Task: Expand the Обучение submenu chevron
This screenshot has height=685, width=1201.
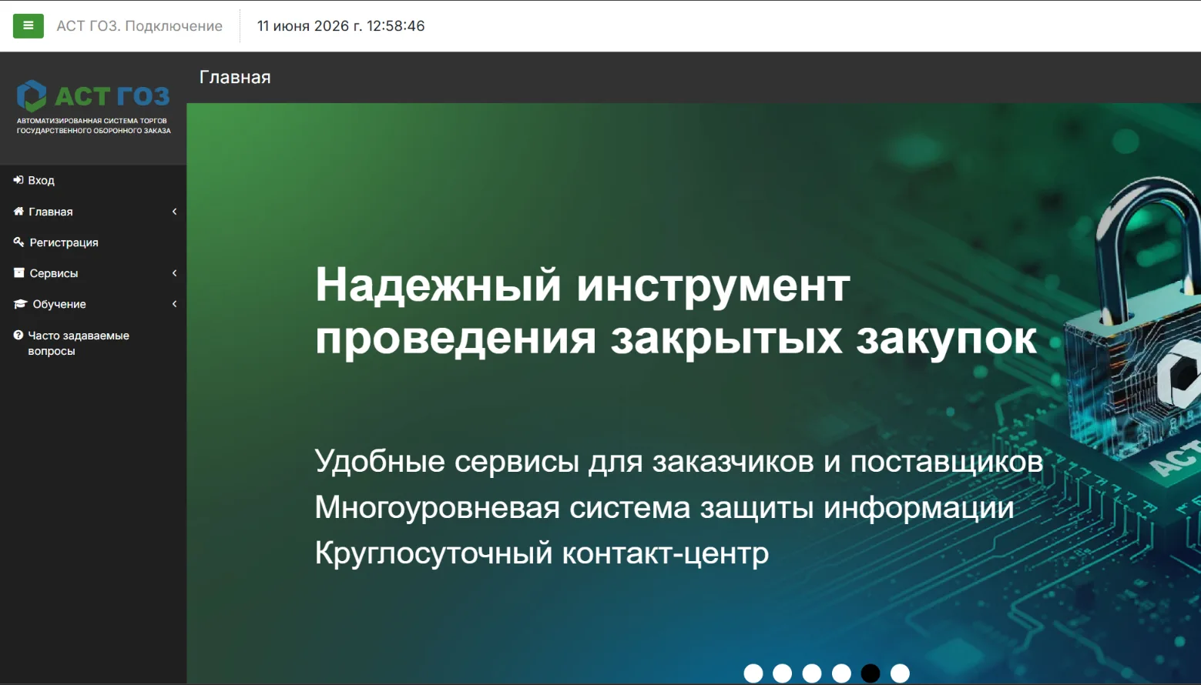Action: (175, 304)
